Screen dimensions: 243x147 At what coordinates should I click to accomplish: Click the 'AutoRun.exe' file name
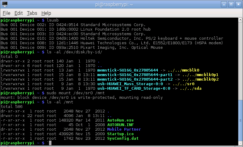click(x=120, y=120)
